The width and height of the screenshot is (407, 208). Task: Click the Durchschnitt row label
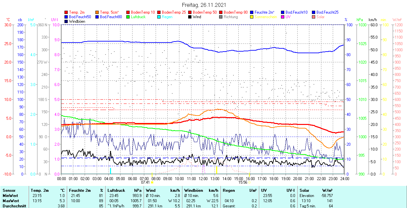(12, 206)
